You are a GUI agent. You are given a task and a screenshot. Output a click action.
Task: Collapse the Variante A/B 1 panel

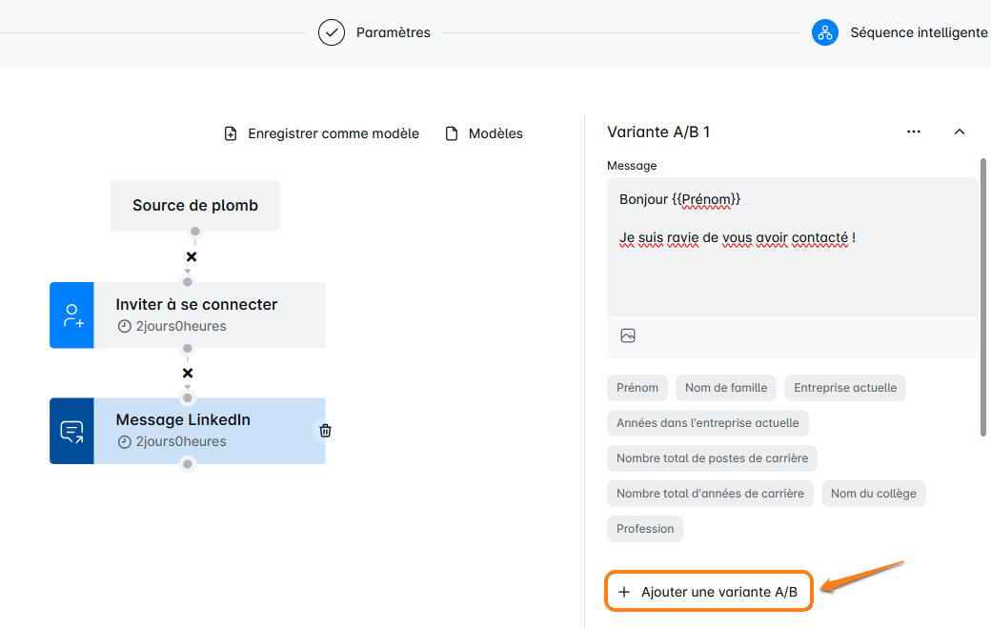point(960,132)
